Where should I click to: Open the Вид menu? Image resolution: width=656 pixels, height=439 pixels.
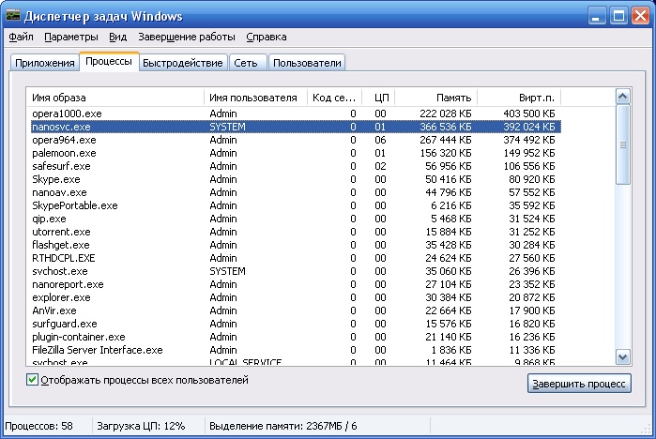coord(117,37)
